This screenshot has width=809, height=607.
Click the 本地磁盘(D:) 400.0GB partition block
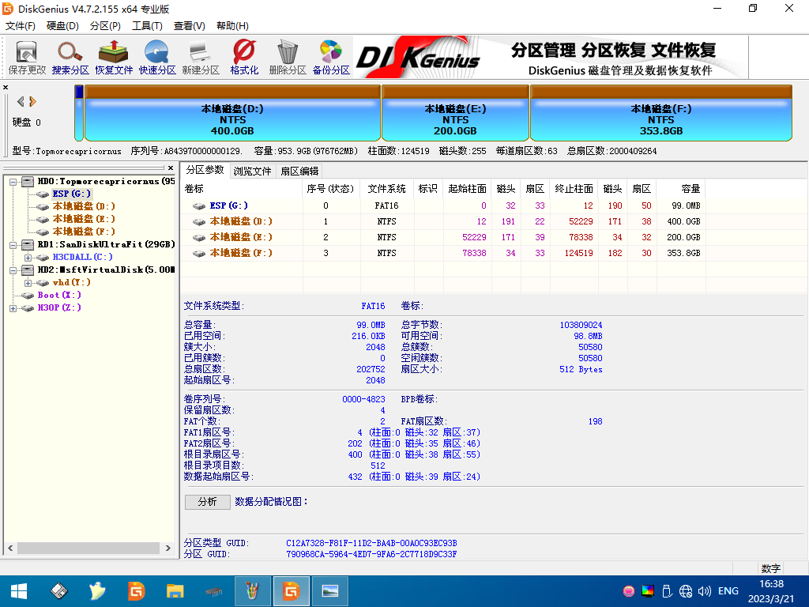(x=232, y=114)
